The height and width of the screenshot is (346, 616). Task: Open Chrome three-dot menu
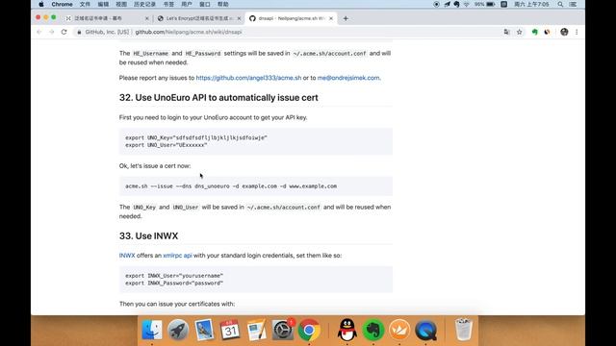point(577,32)
